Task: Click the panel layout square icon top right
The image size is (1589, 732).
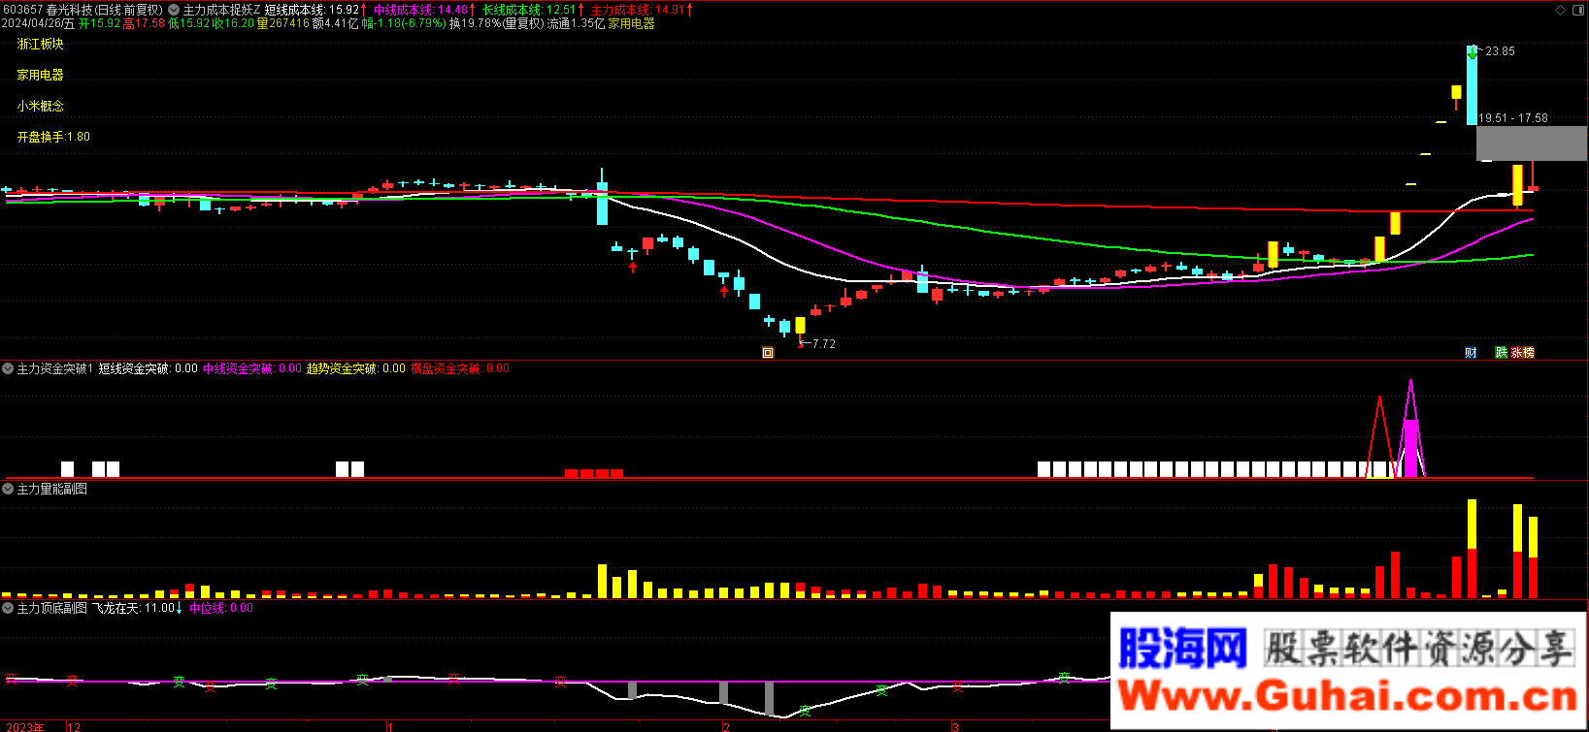Action: click(1577, 10)
